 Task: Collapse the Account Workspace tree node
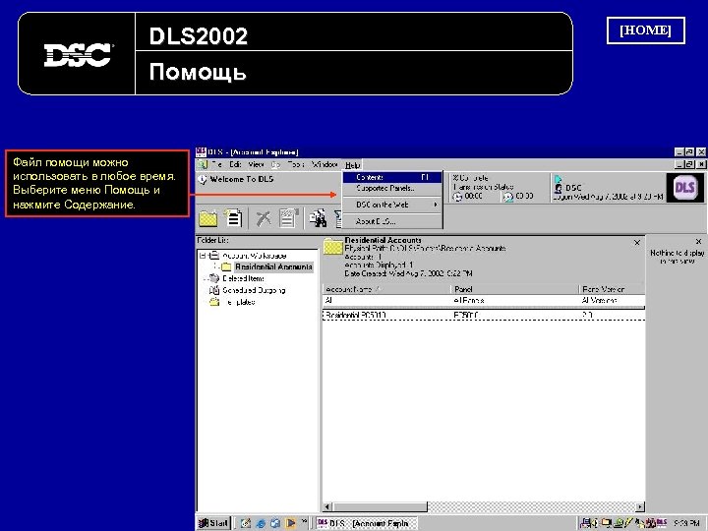(204, 255)
